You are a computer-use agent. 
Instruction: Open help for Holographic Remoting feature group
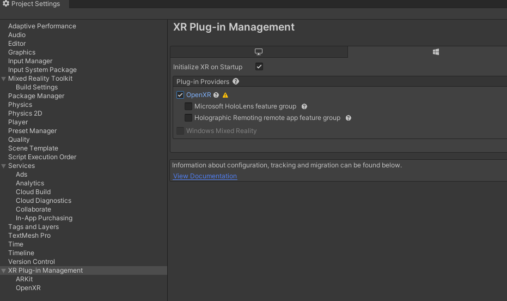click(x=348, y=118)
